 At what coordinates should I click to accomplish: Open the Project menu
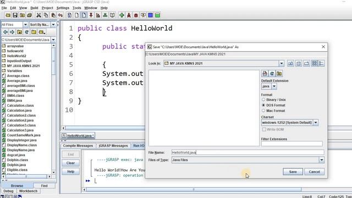click(x=47, y=8)
